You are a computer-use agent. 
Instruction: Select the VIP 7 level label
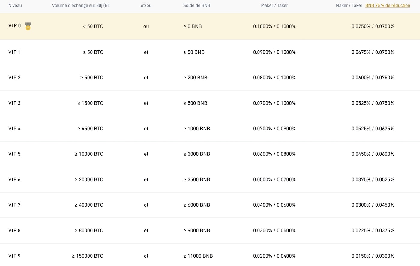14,205
